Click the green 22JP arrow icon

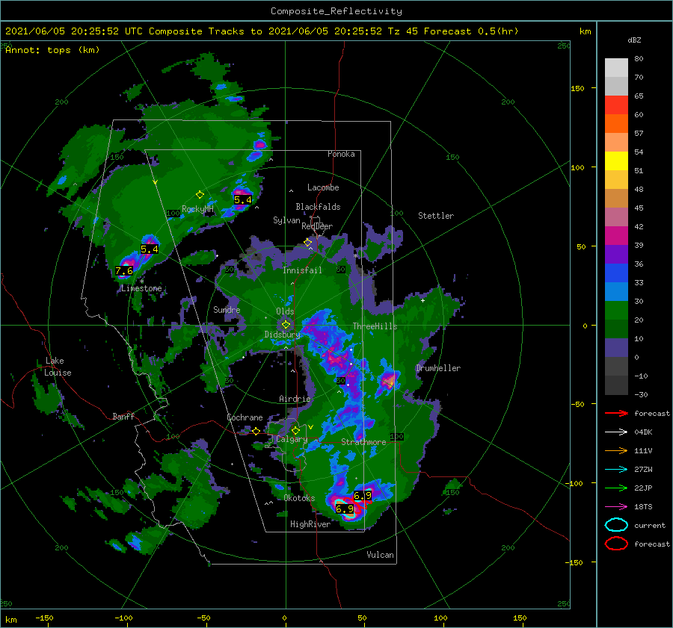(x=616, y=488)
